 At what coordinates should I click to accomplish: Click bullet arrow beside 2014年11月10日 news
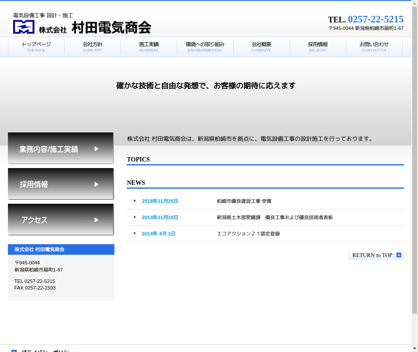coord(135,217)
